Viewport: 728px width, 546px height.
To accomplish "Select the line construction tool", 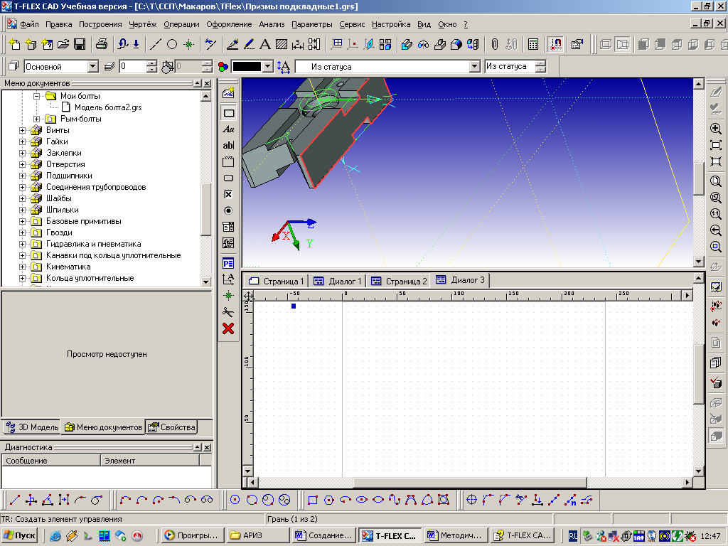I will (156, 44).
